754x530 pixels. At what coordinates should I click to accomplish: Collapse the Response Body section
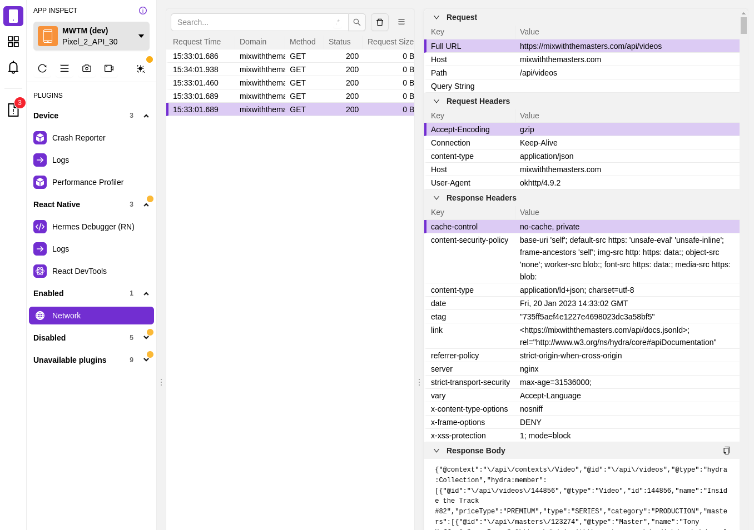(x=436, y=451)
